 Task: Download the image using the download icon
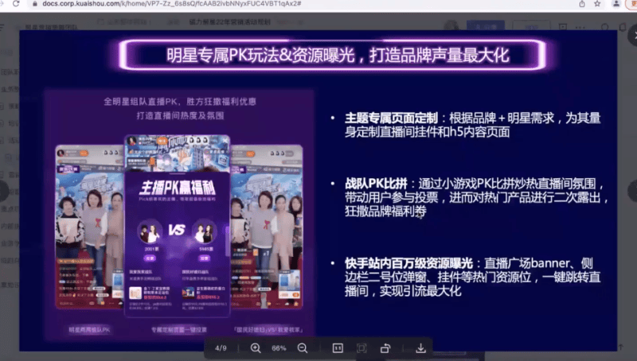421,348
